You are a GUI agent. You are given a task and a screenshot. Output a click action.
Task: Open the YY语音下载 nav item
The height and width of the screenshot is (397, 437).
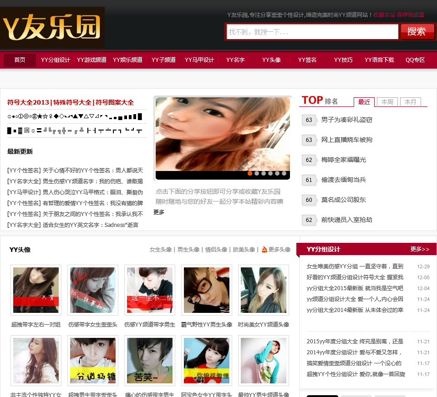379,60
